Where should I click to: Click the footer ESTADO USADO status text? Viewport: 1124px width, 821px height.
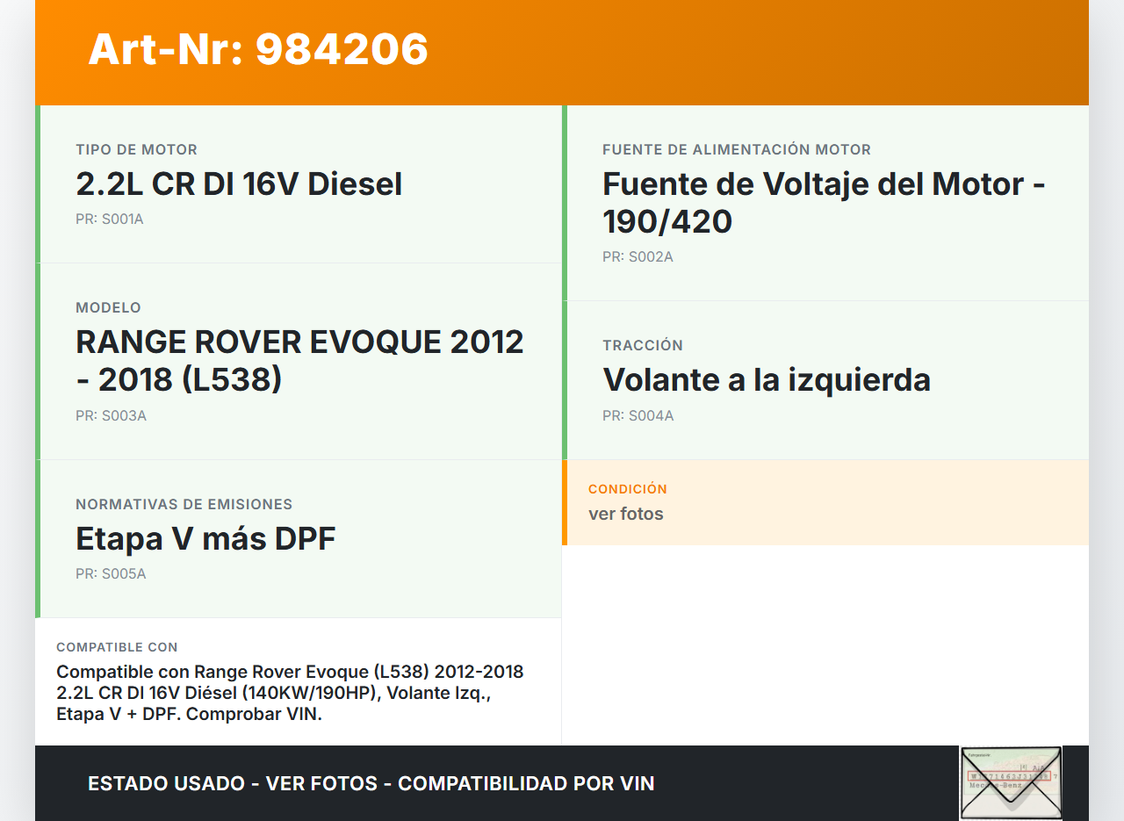(371, 783)
